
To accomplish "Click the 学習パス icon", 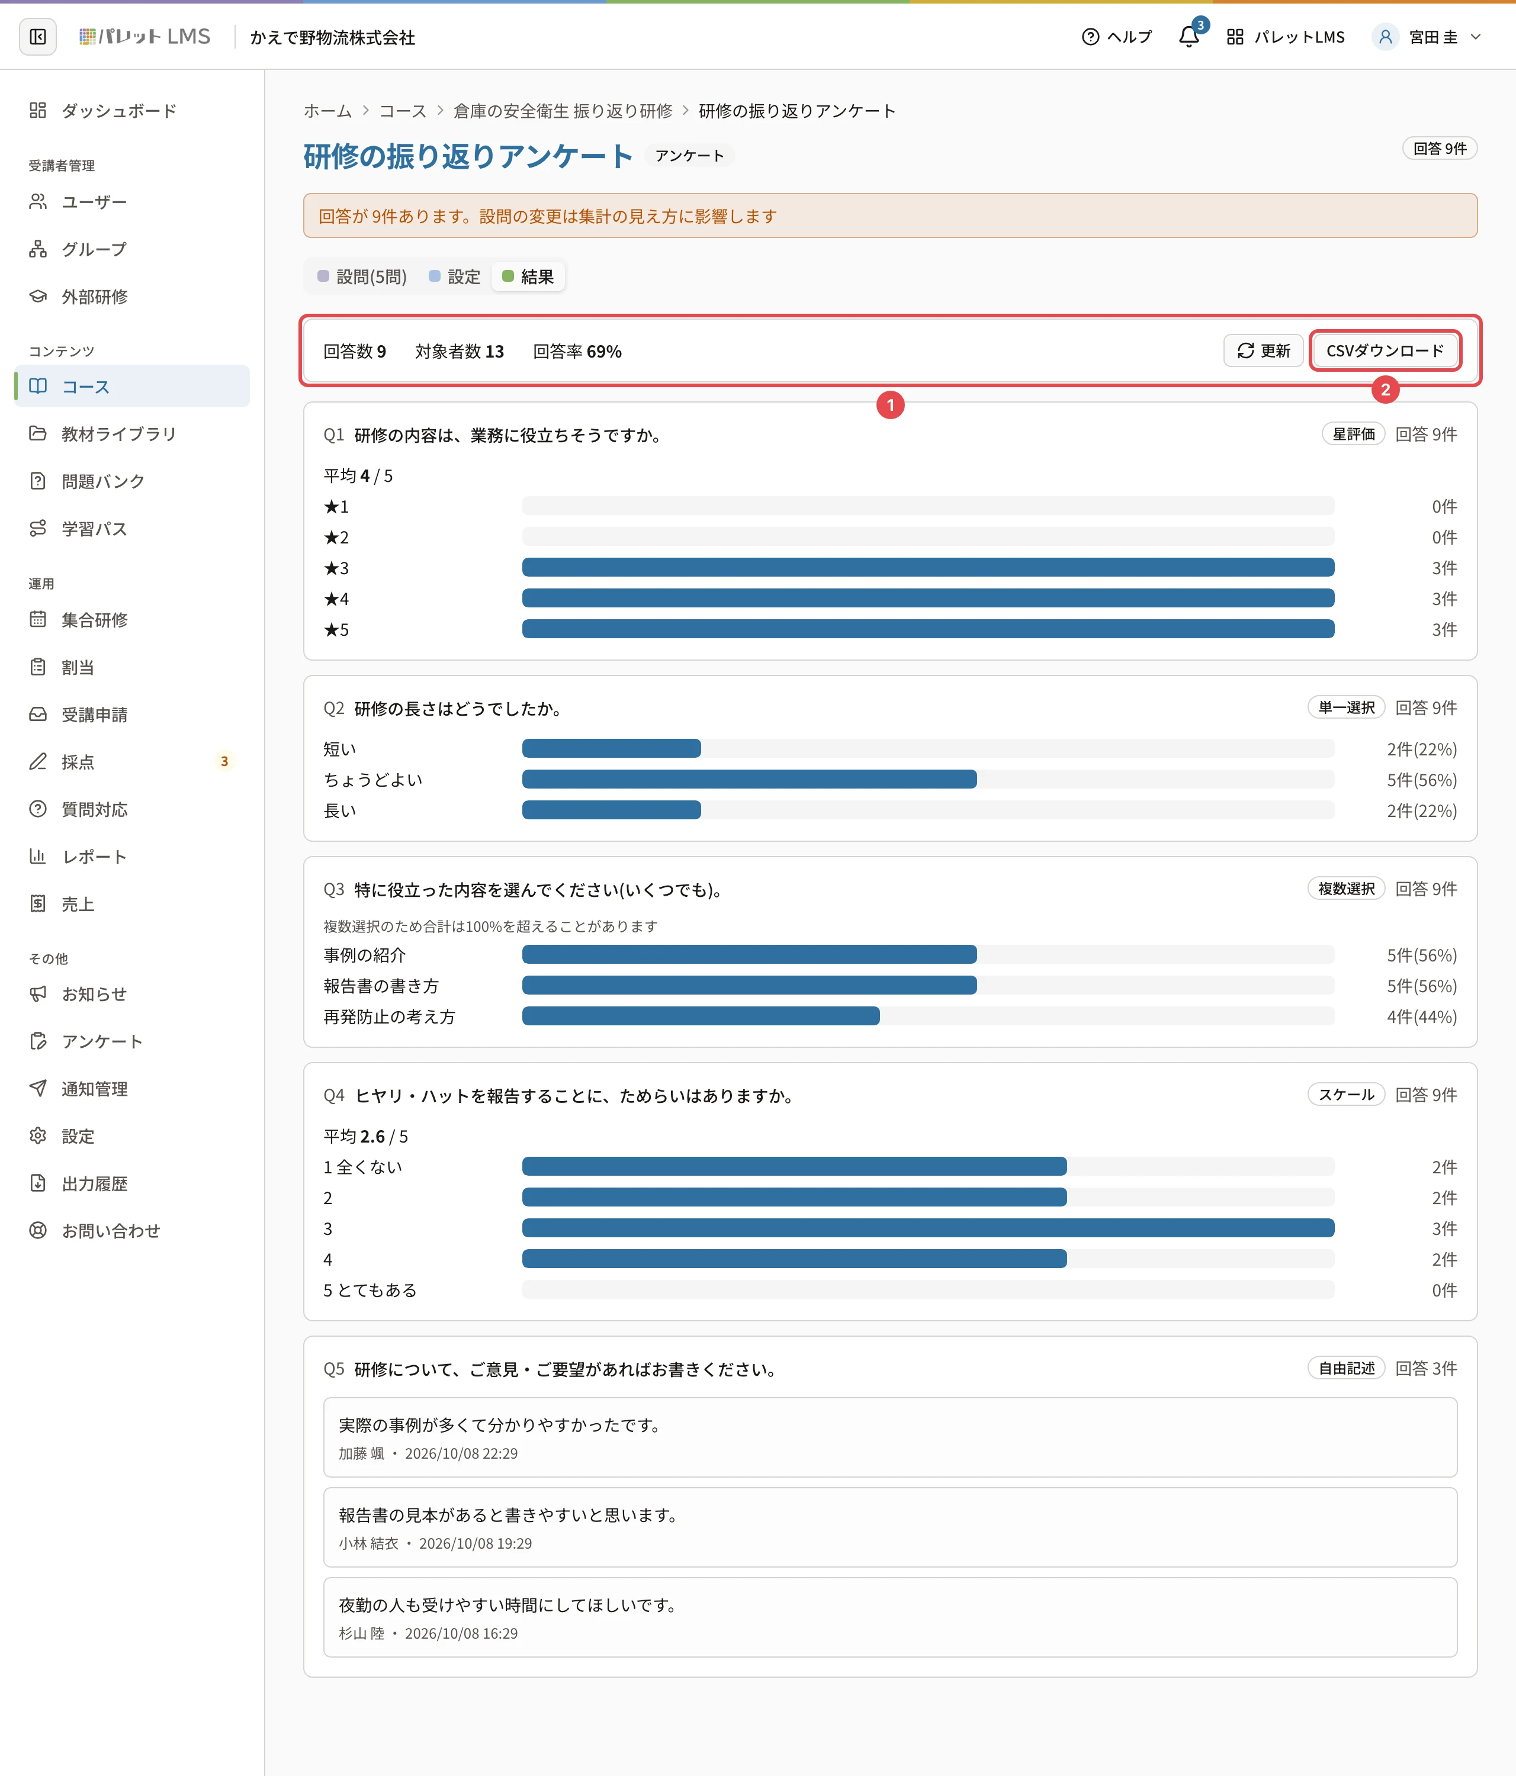I will pyautogui.click(x=38, y=529).
